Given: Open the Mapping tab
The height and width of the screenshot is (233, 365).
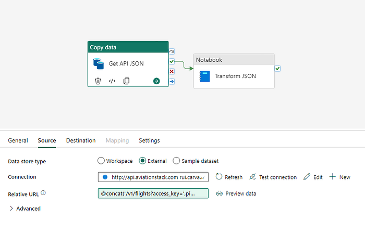Looking at the screenshot, I should point(117,140).
